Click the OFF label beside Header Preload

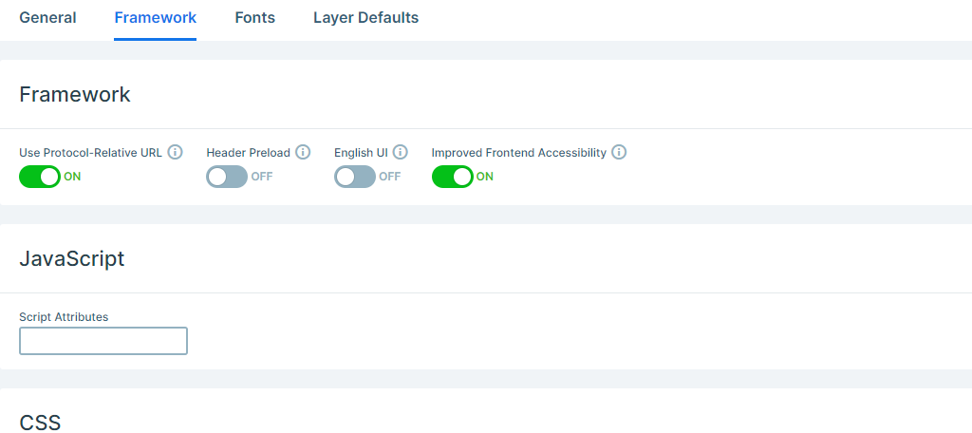tap(262, 177)
